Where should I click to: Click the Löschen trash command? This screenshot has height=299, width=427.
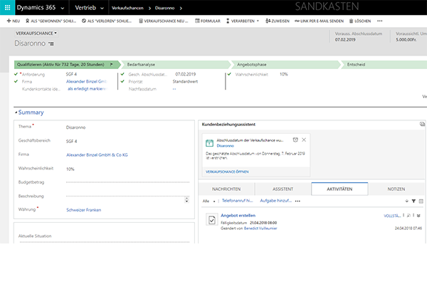pos(359,21)
